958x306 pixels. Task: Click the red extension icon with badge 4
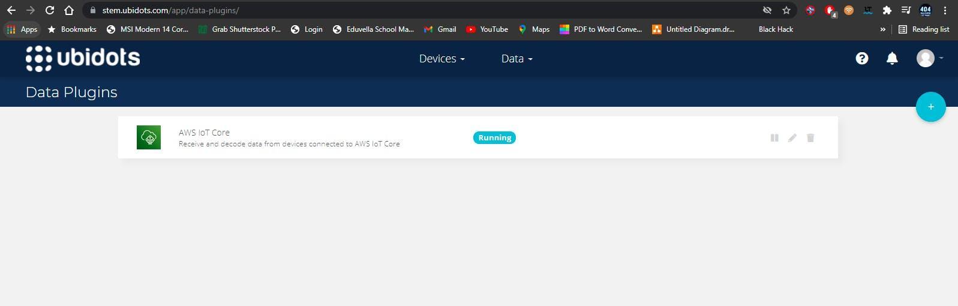pos(830,10)
